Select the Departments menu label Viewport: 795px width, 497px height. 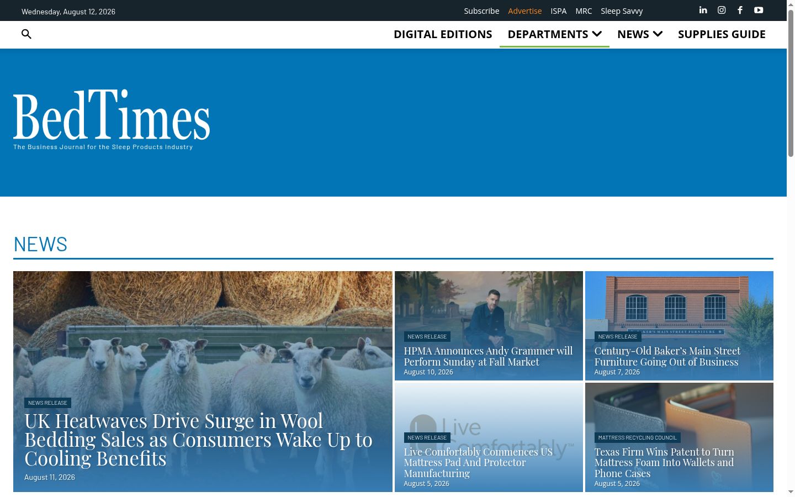[x=548, y=34]
